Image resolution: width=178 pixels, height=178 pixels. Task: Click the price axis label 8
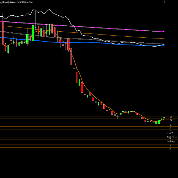[x=170, y=128]
